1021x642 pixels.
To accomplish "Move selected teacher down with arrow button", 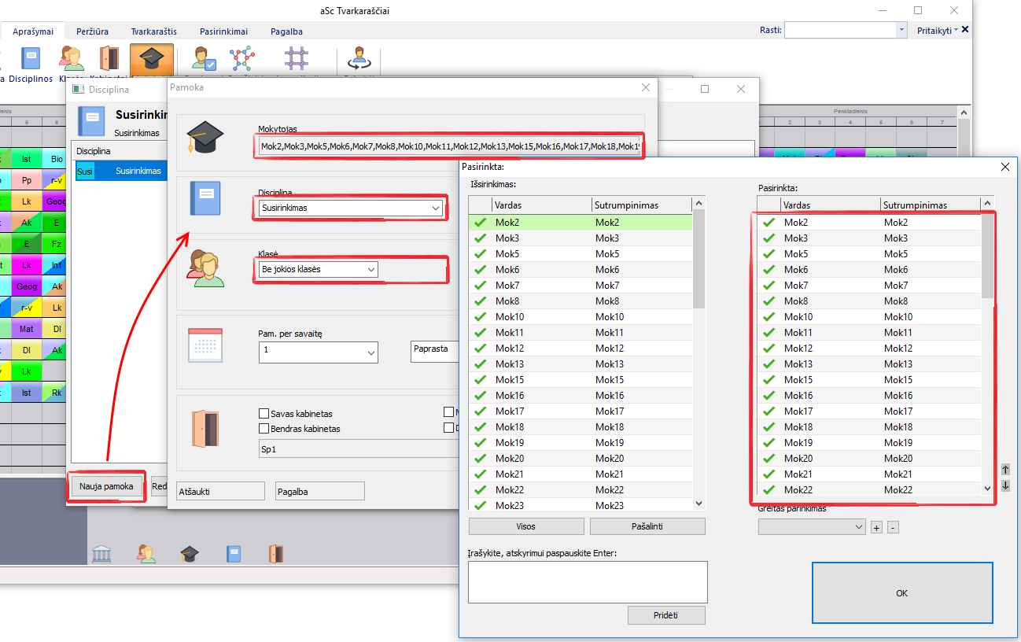I will 1005,485.
